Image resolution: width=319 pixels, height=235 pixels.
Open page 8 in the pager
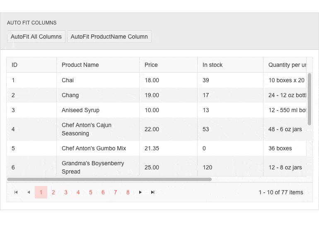tap(128, 192)
